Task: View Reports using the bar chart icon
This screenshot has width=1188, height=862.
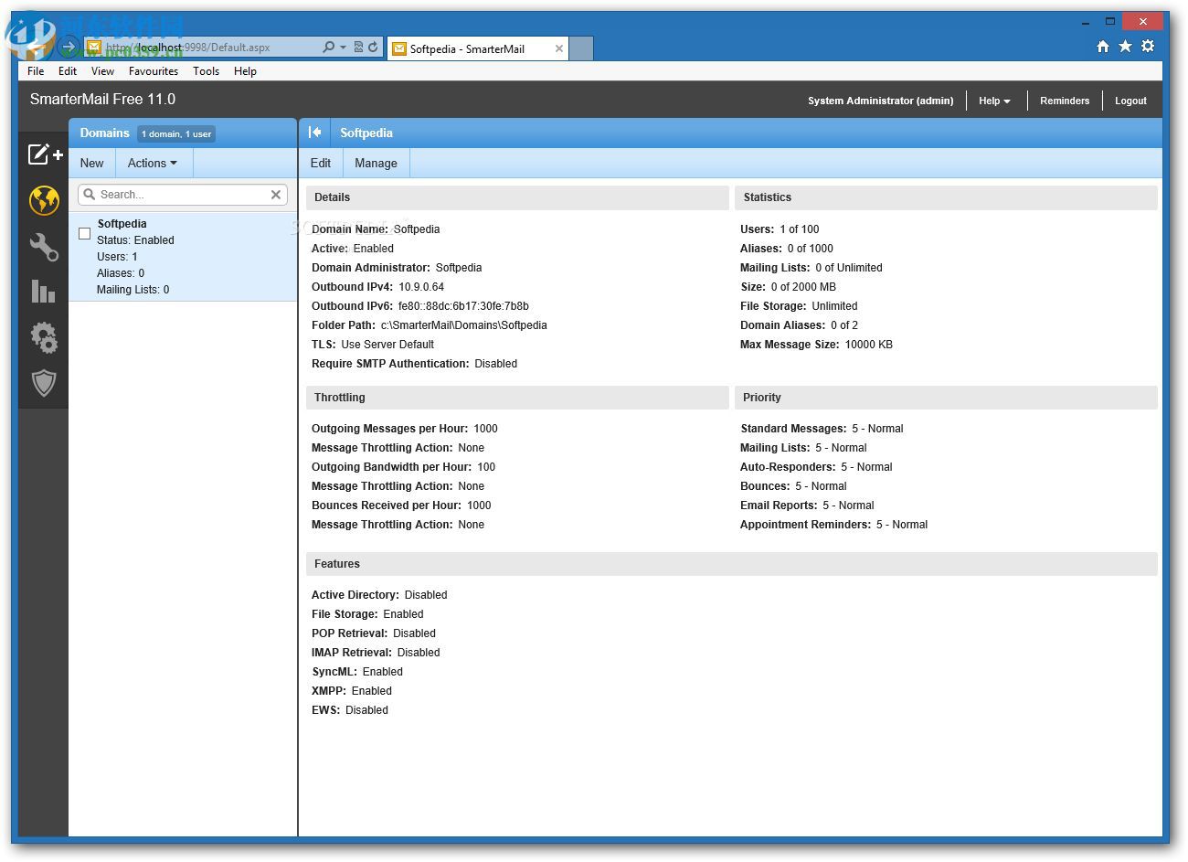Action: click(43, 292)
